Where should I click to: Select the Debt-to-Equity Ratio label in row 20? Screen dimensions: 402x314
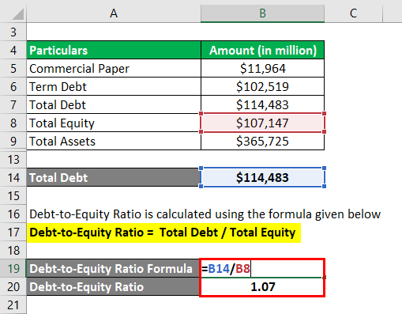[113, 287]
